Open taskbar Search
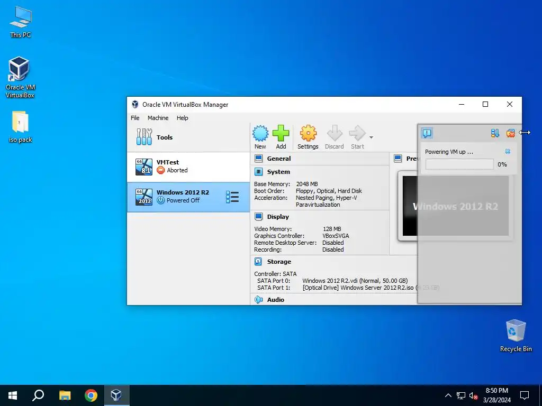 (x=38, y=395)
